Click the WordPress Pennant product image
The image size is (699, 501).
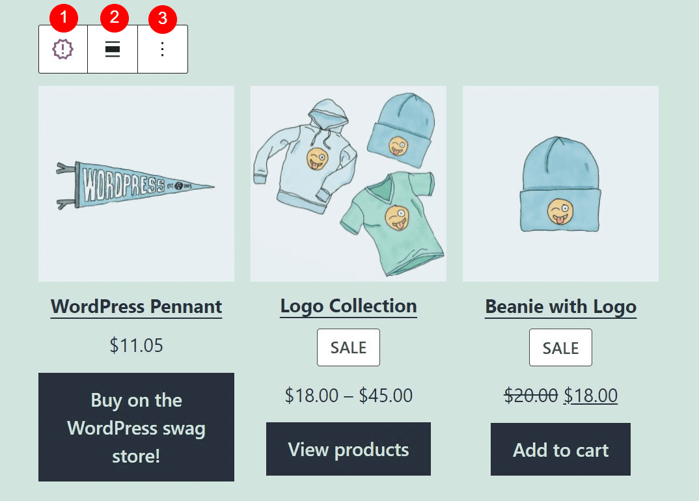[x=136, y=183]
